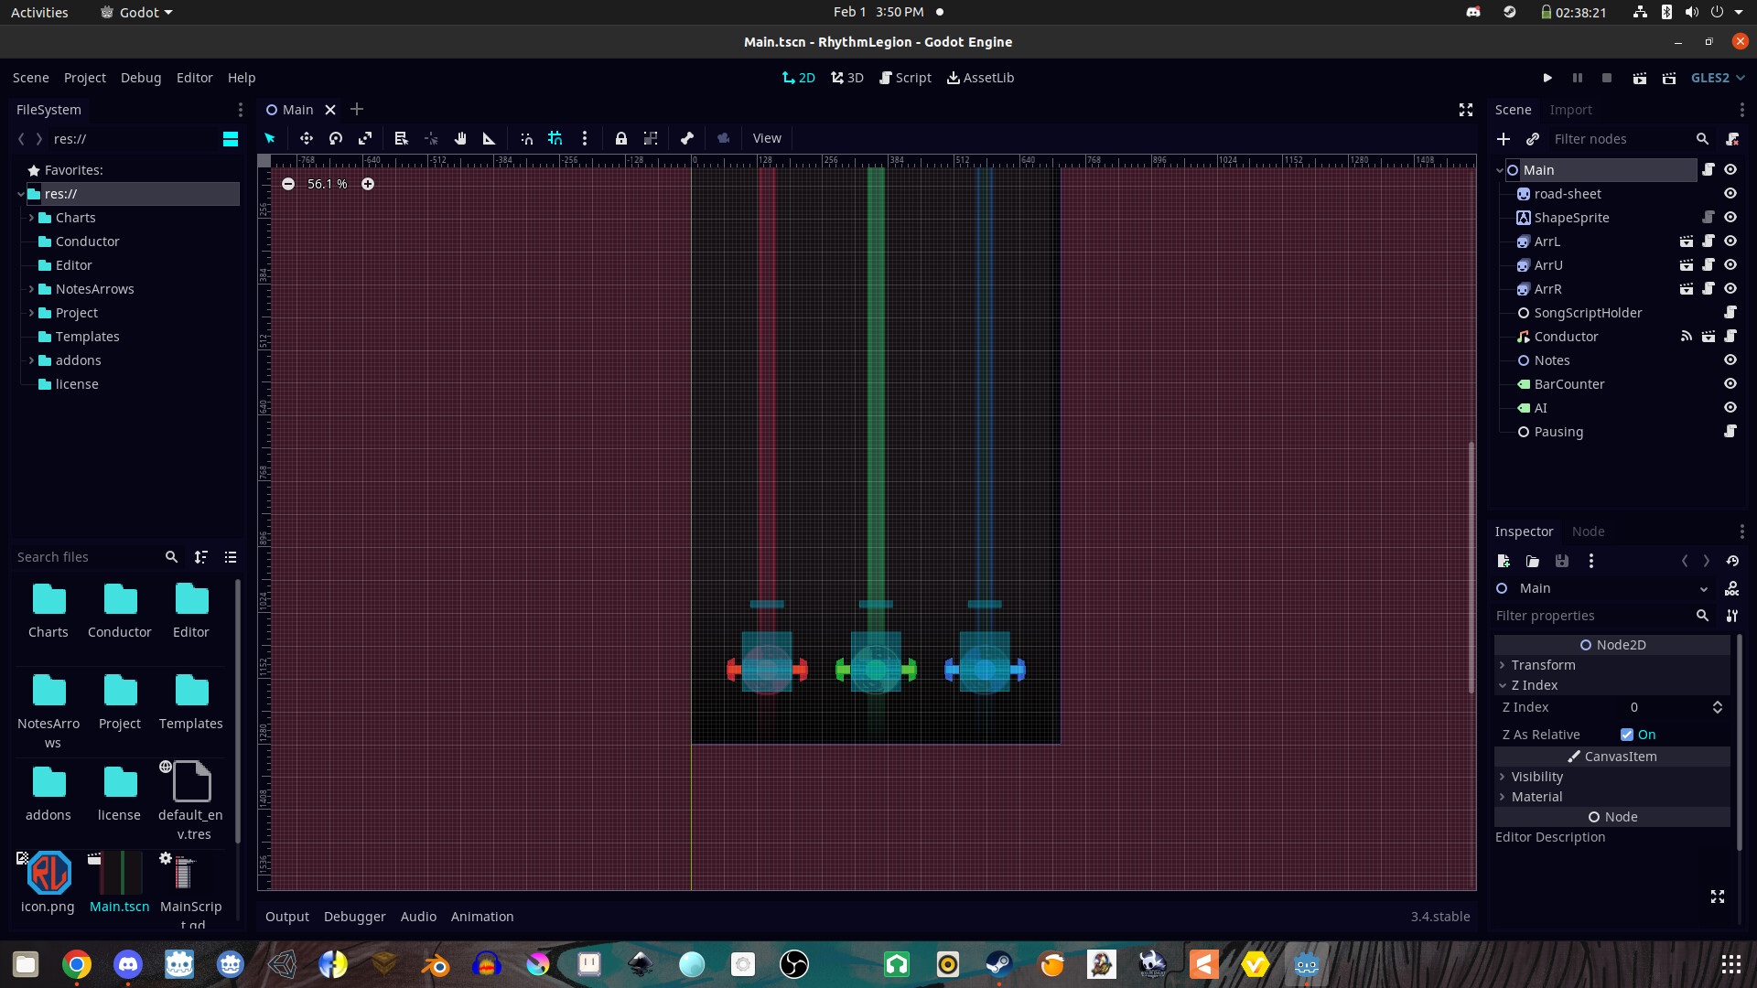Toggle visibility of the ArrL node
The height and width of the screenshot is (988, 1757).
(x=1730, y=241)
